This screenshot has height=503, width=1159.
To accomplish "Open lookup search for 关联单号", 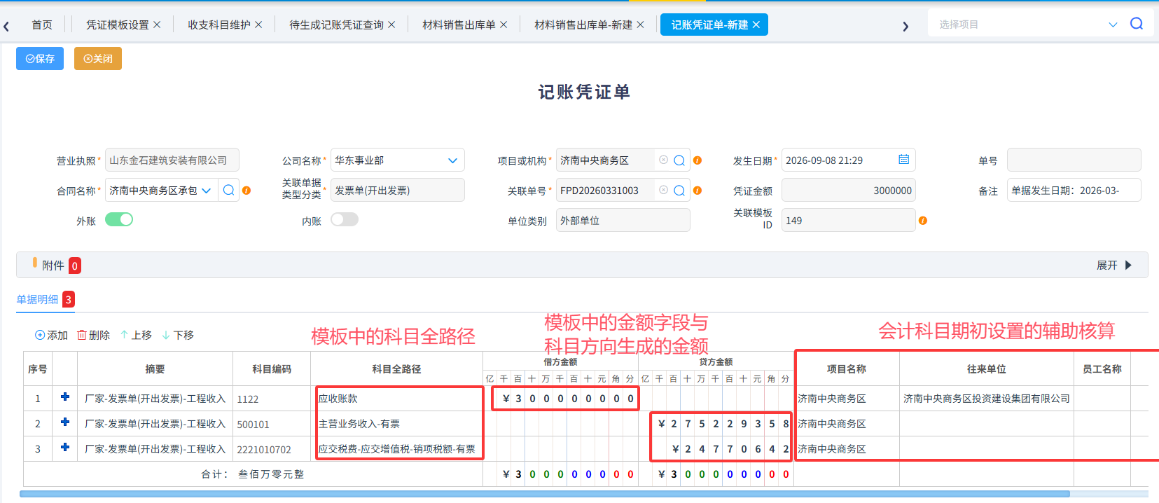I will tap(679, 191).
